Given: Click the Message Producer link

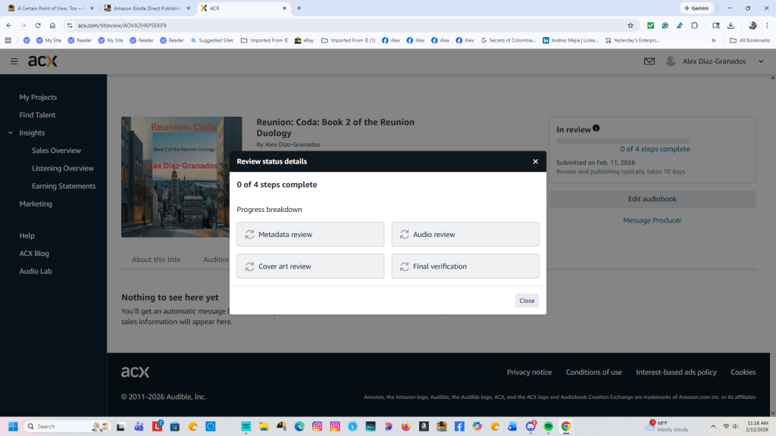Looking at the screenshot, I should 652,220.
